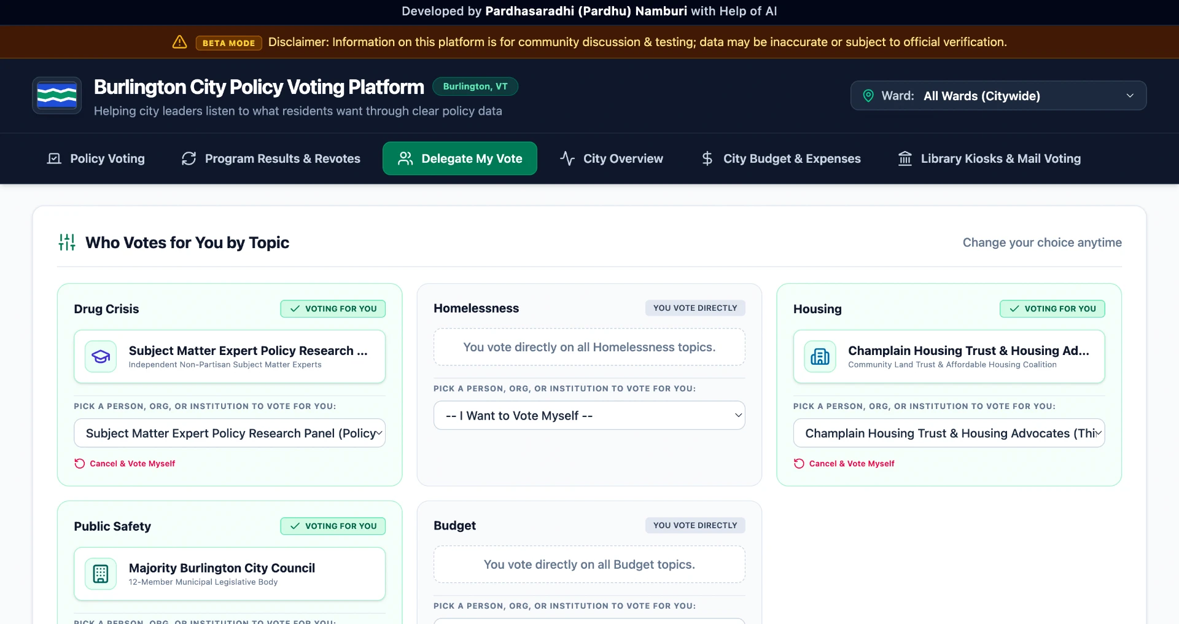Viewport: 1179px width, 624px height.
Task: Click the City Budget dollar sign icon
Action: [707, 158]
